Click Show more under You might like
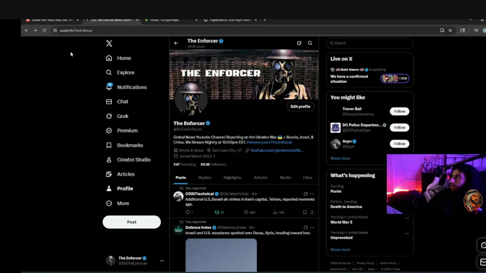The image size is (486, 273). tap(340, 158)
